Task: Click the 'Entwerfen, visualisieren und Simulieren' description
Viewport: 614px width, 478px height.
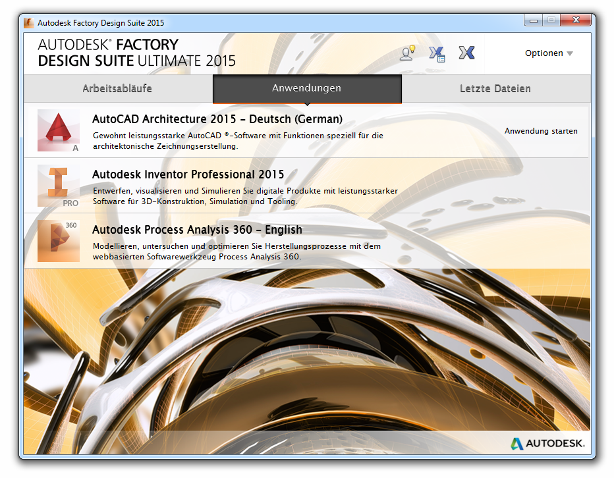Action: coord(246,196)
